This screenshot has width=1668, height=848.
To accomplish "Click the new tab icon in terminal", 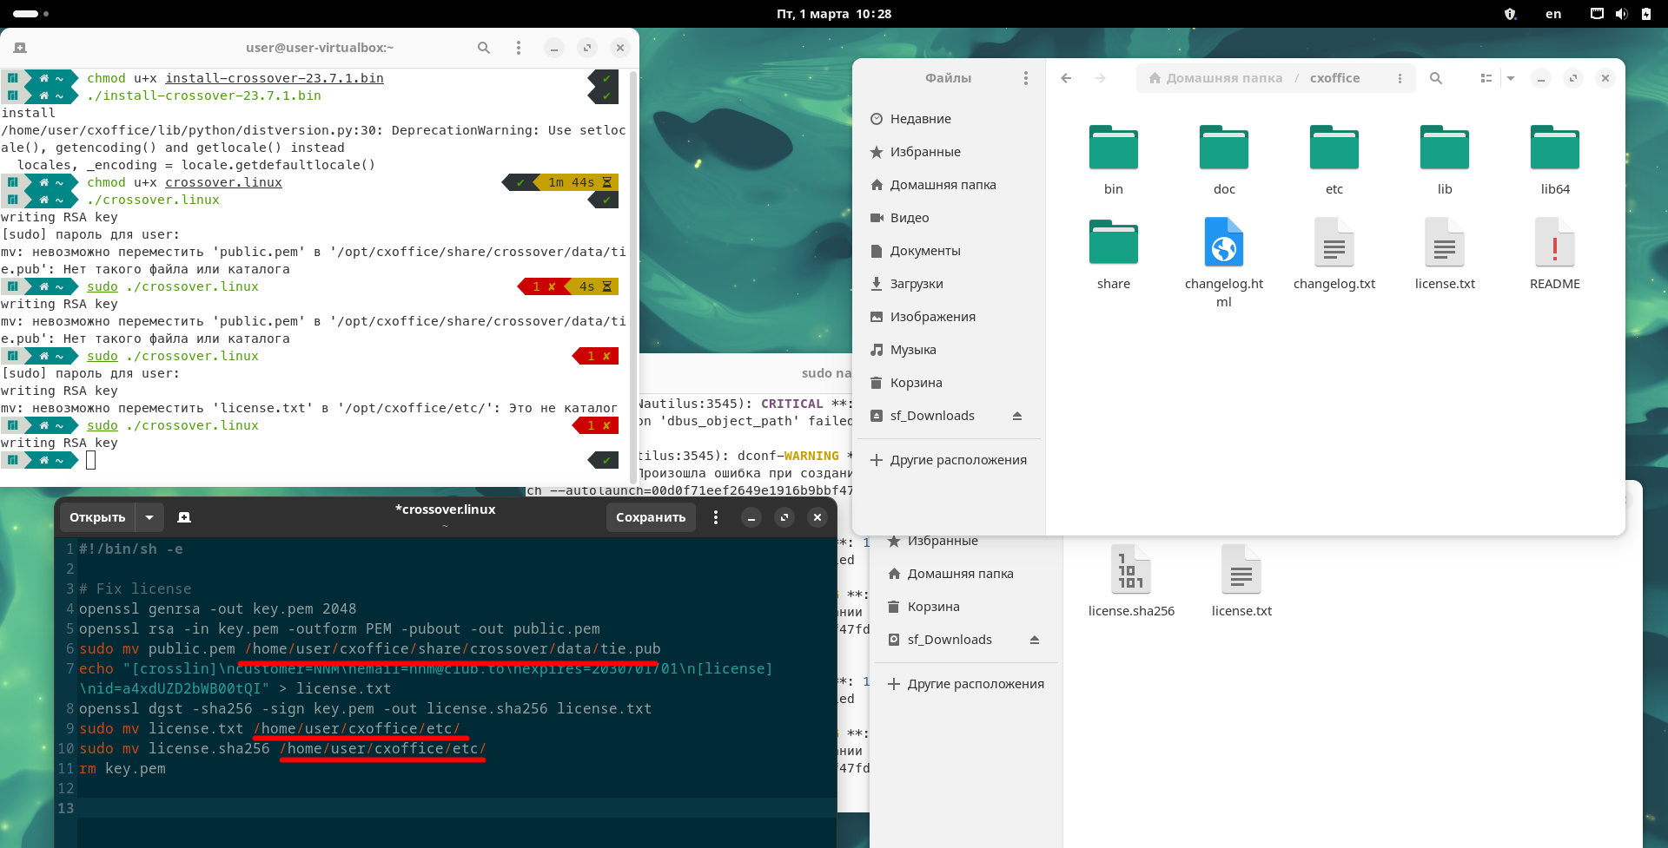I will click(20, 48).
